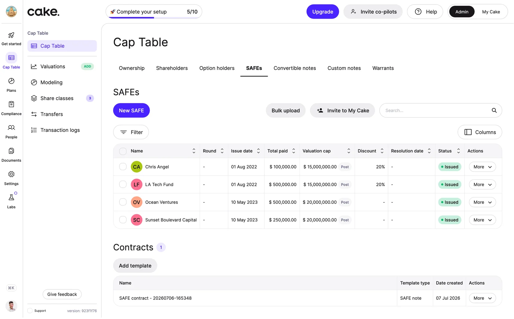Open Plans in left rail
This screenshot has height=319, width=514.
click(11, 85)
